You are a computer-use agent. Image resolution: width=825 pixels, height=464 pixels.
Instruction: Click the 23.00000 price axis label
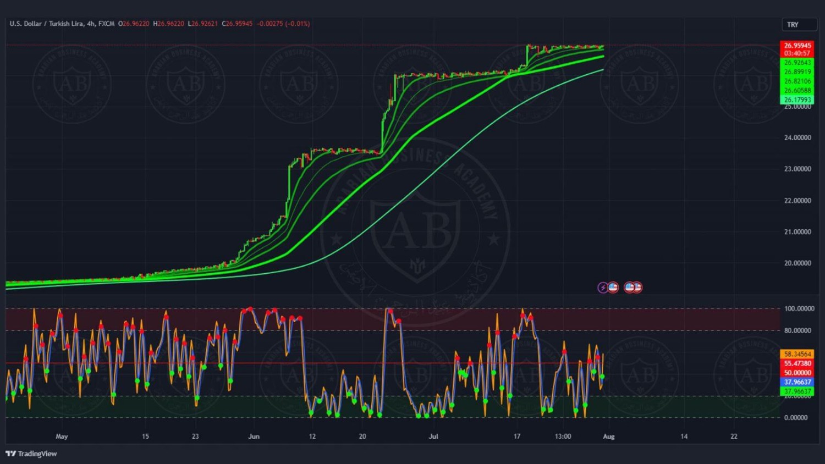tap(798, 169)
